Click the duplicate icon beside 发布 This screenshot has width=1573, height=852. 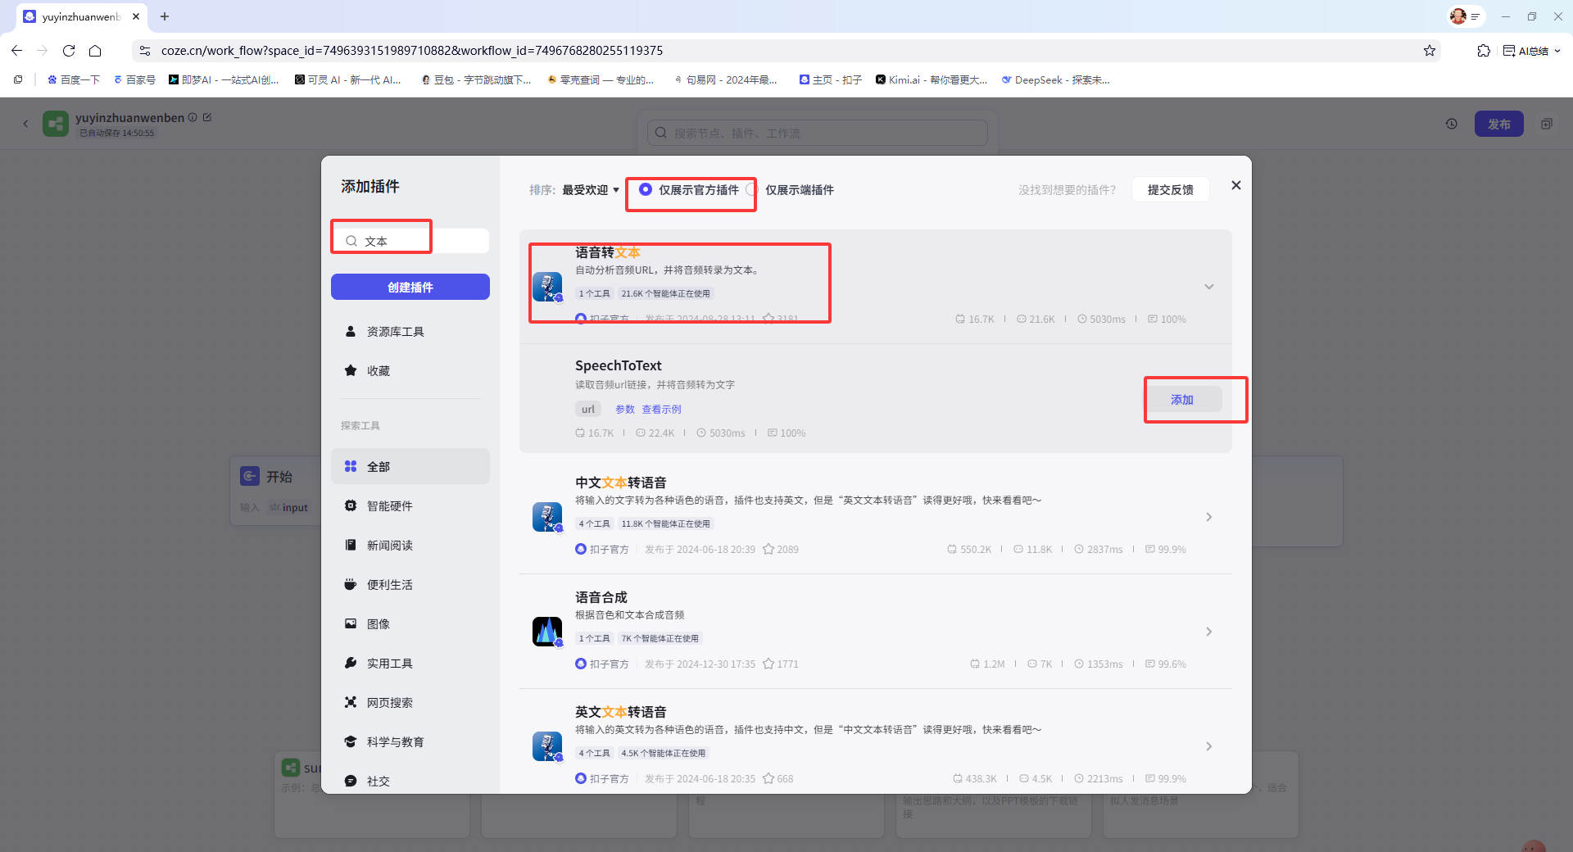point(1547,124)
